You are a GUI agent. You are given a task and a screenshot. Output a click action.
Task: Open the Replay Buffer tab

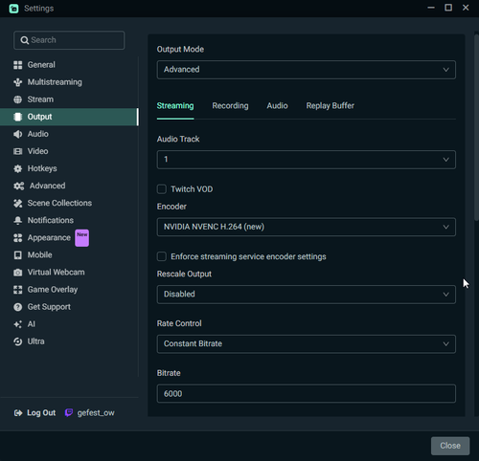click(x=331, y=106)
